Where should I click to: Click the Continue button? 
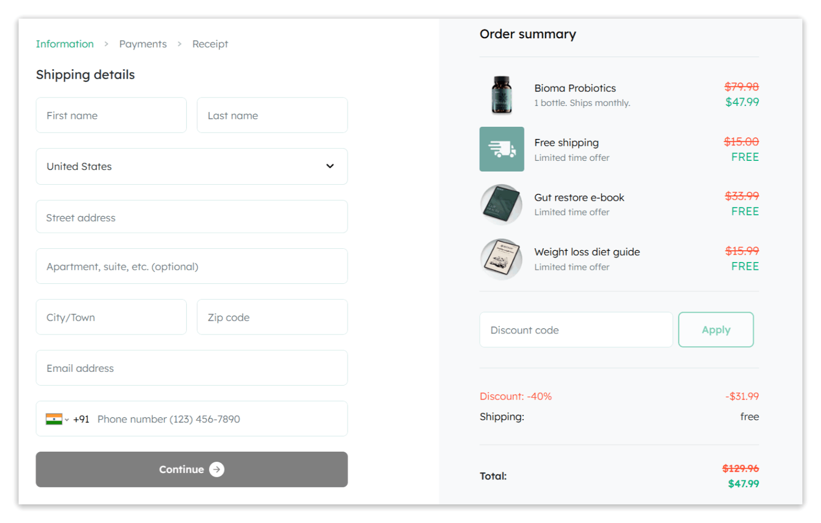click(x=192, y=469)
